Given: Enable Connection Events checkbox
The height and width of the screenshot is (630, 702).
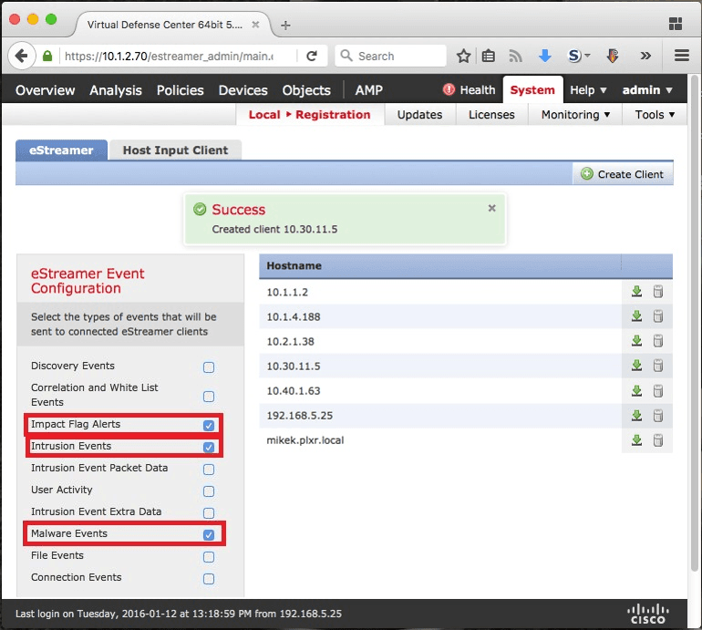Looking at the screenshot, I should (209, 579).
